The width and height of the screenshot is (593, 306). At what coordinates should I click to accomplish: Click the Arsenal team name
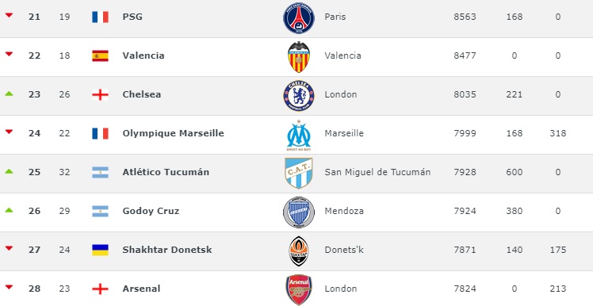pos(141,289)
